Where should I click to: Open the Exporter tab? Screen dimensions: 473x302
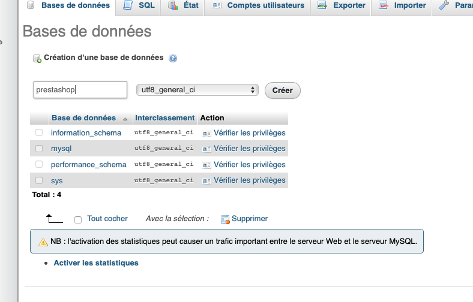click(340, 5)
